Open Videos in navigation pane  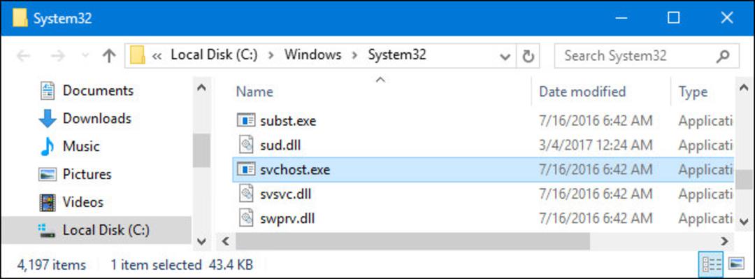(82, 202)
